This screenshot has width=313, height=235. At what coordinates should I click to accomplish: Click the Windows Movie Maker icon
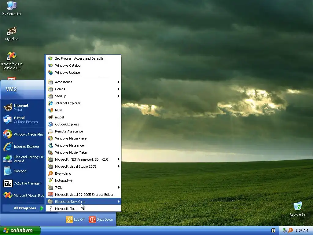pos(50,152)
